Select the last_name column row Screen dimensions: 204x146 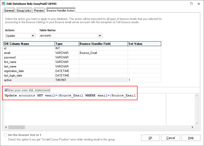[x=82, y=66]
